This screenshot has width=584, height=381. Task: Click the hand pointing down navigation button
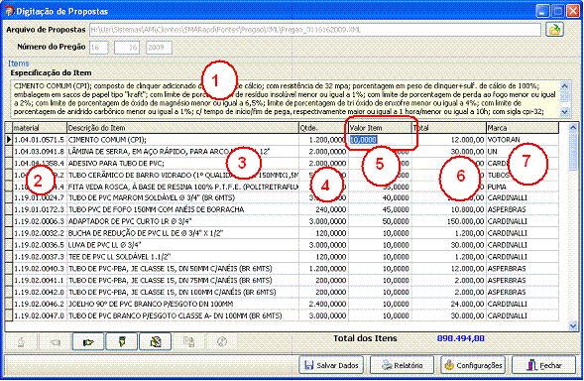122,341
